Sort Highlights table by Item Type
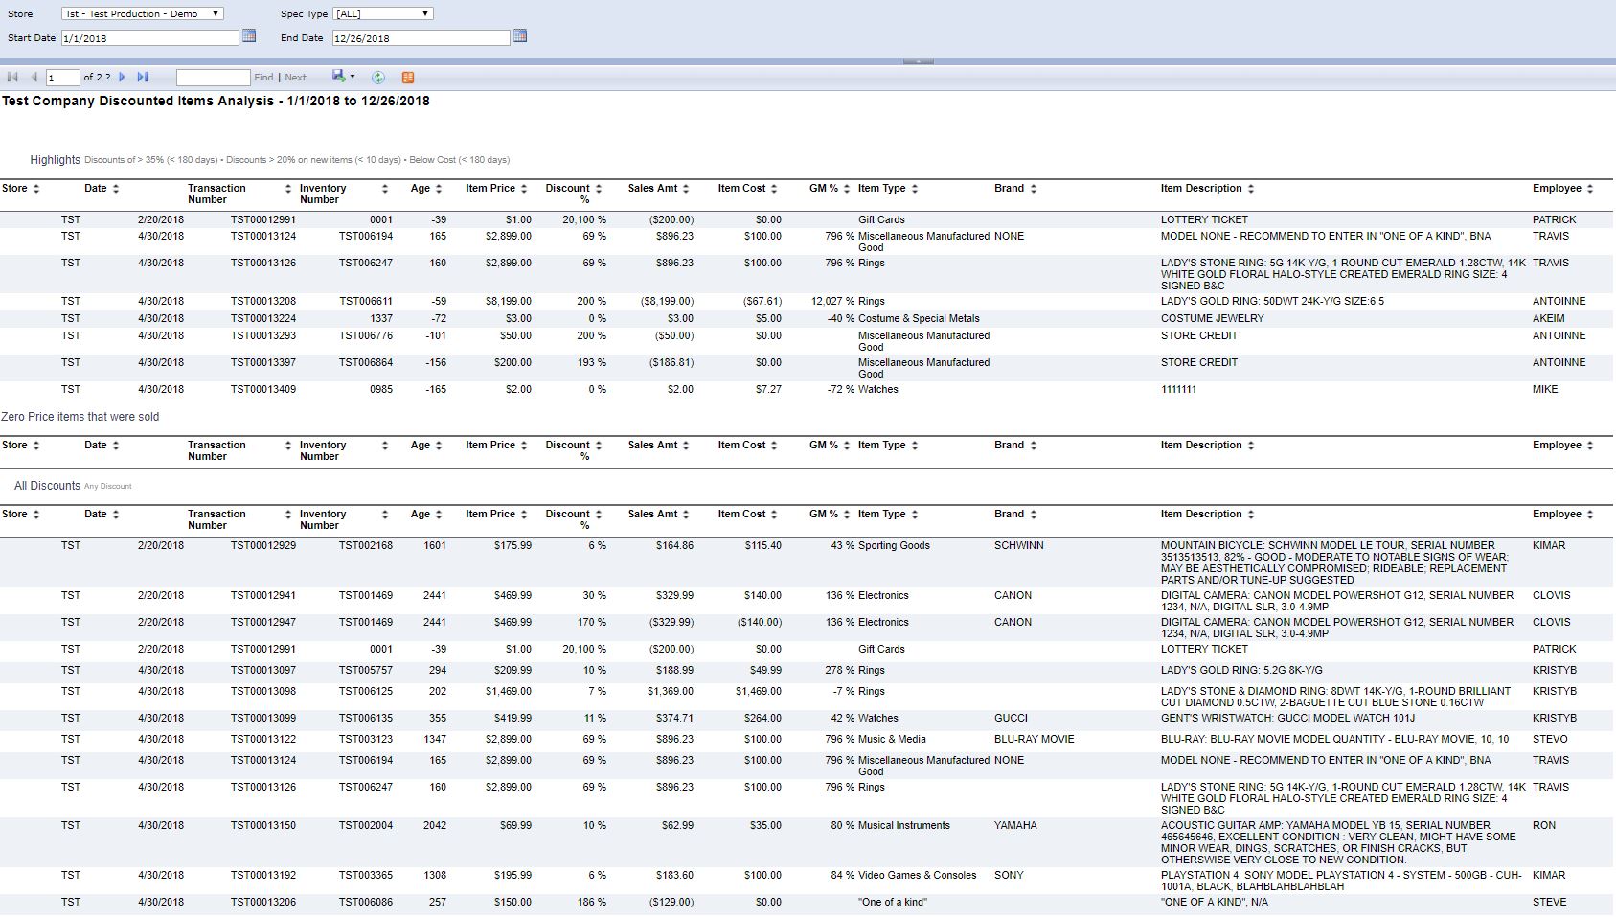 click(x=915, y=189)
